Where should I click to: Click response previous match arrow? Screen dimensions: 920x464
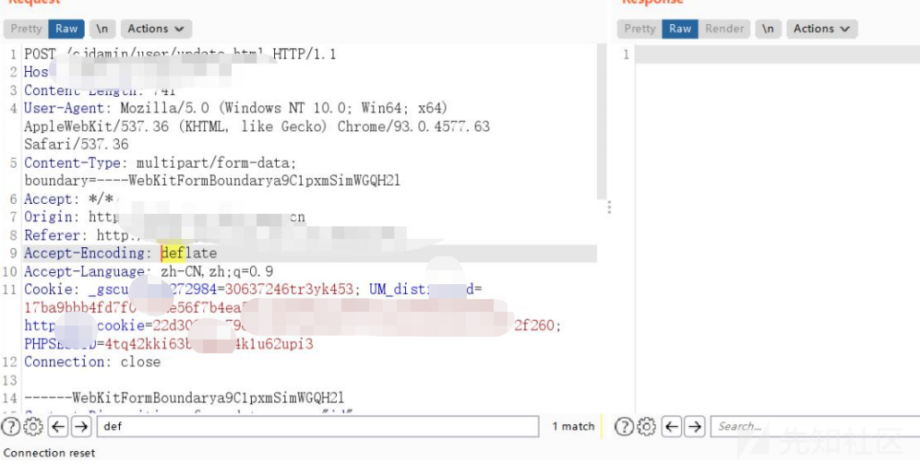pyautogui.click(x=671, y=426)
